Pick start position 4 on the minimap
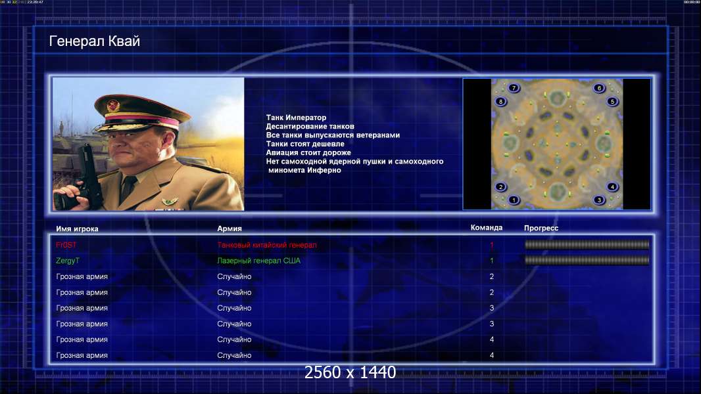 tap(612, 186)
